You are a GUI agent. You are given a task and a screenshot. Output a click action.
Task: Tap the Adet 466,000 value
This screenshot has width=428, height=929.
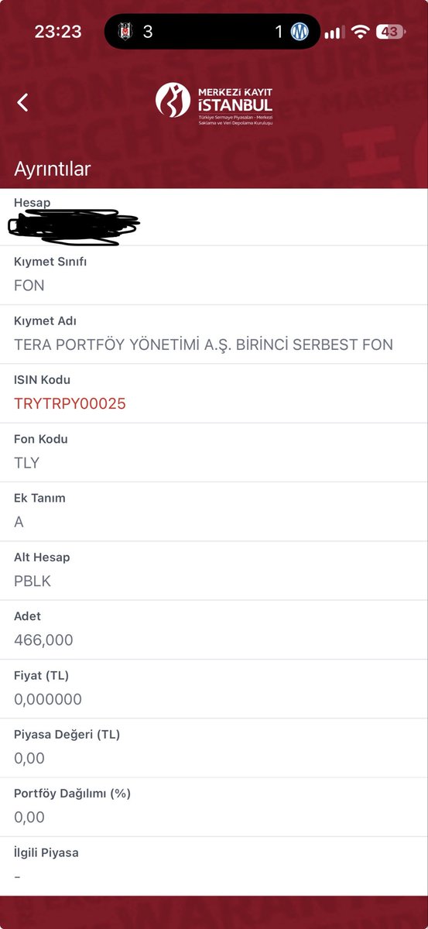point(43,640)
